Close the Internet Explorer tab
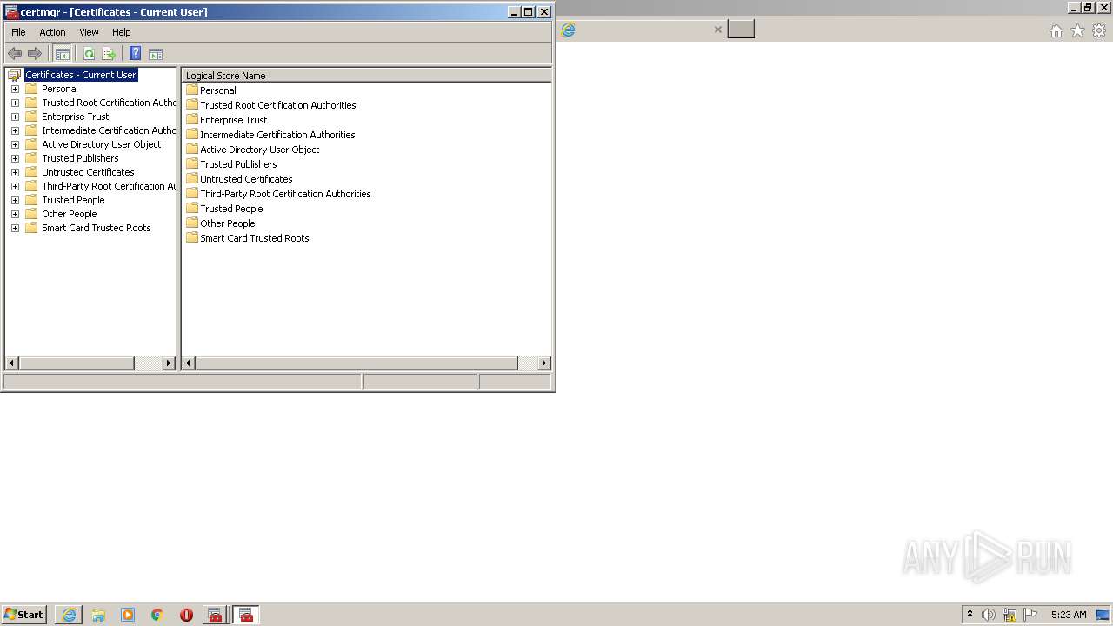This screenshot has height=626, width=1113. [x=717, y=30]
